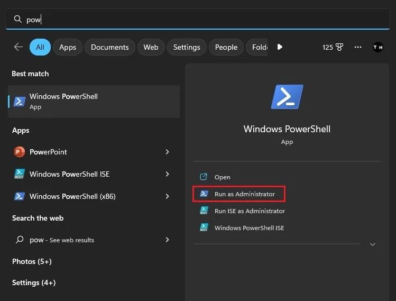Choose Run as Administrator
Image resolution: width=396 pixels, height=301 pixels.
tap(239, 194)
